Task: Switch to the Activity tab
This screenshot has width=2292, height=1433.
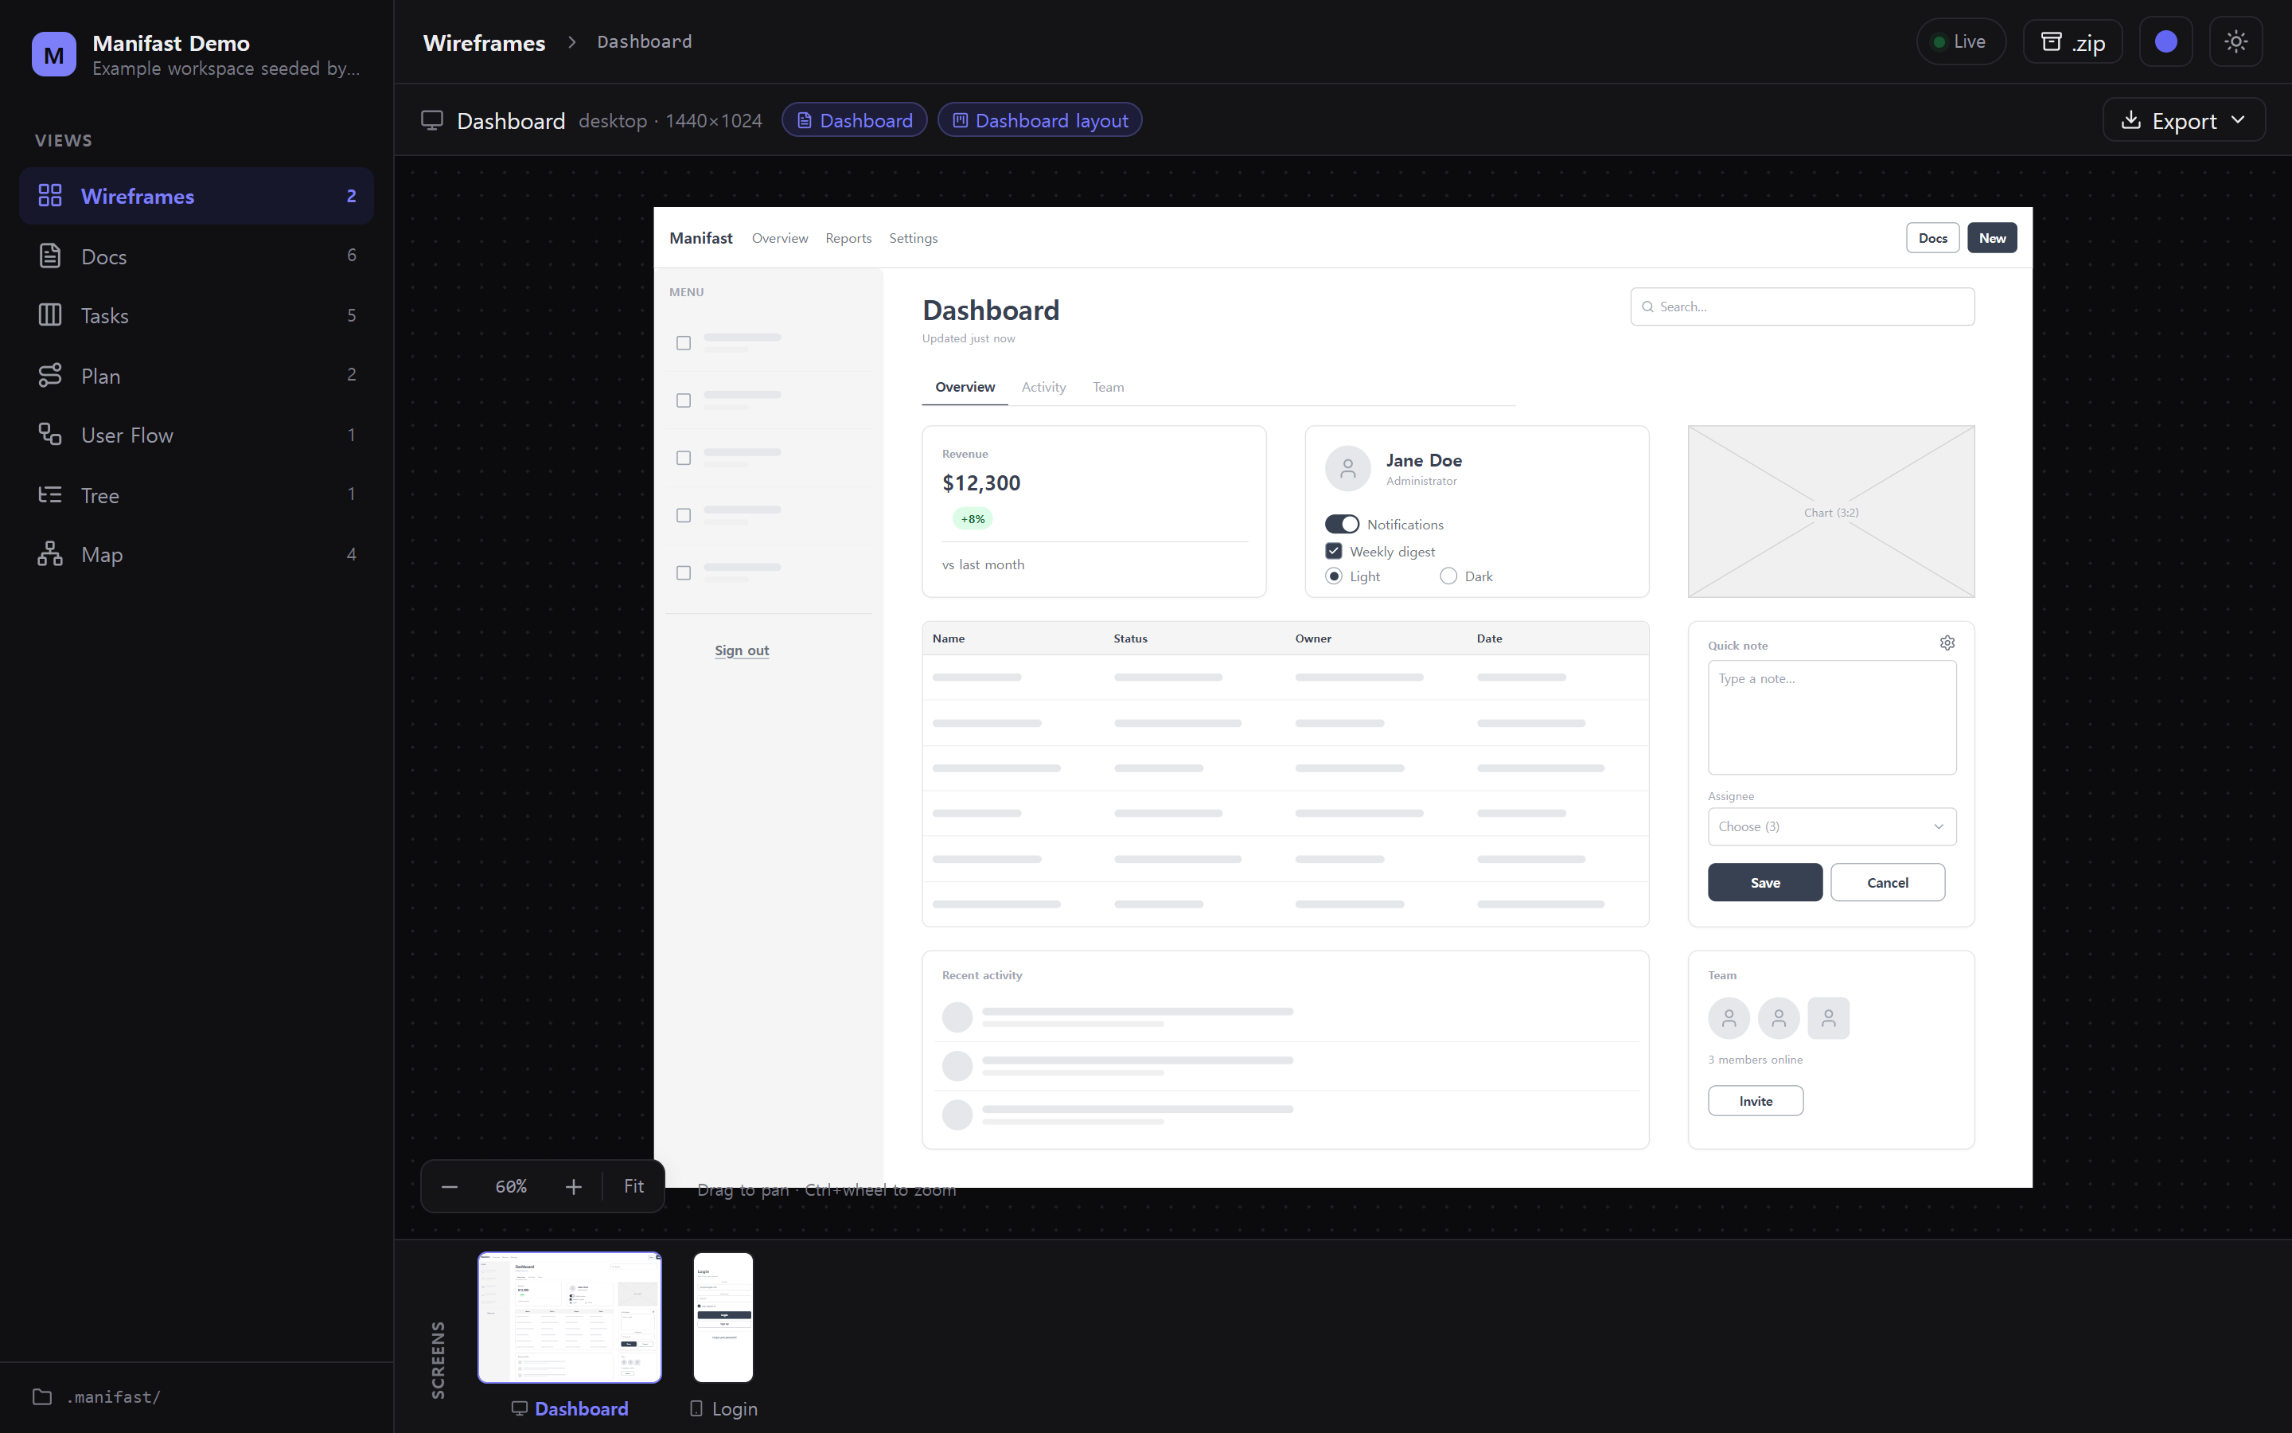Action: (1043, 387)
